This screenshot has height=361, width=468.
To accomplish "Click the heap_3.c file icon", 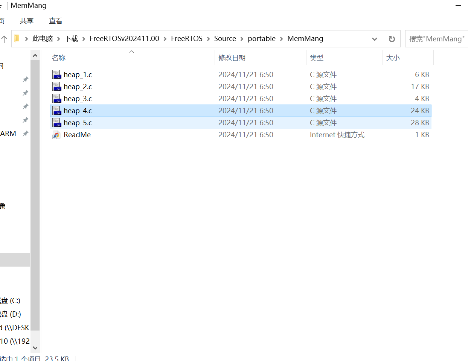I will click(x=56, y=99).
